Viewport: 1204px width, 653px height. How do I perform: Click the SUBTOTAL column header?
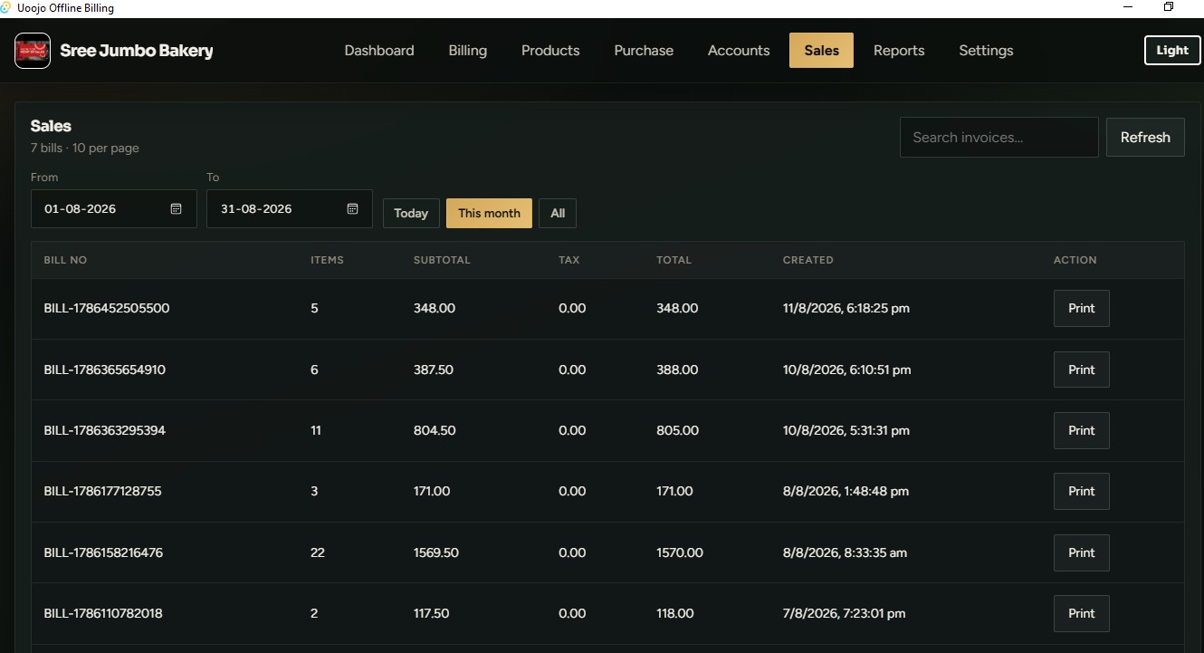click(442, 260)
